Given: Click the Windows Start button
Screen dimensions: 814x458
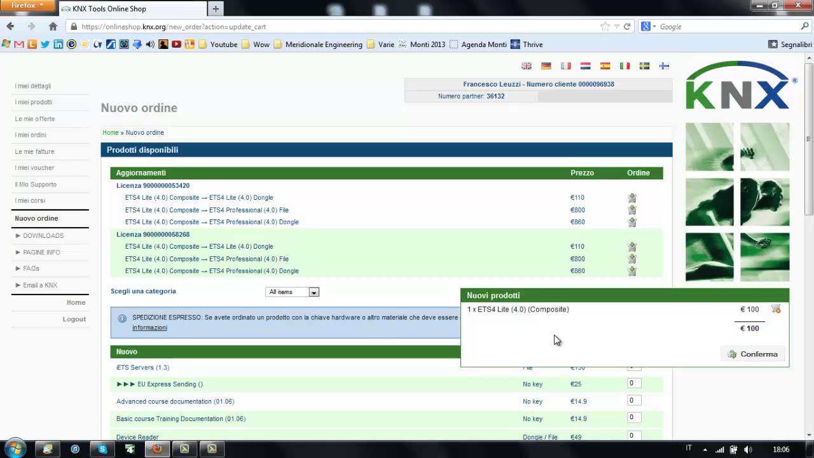Looking at the screenshot, I should tap(15, 448).
